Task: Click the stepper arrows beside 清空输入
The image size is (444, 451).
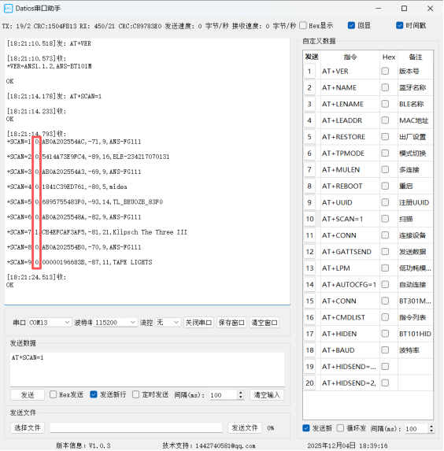Action: tap(241, 395)
